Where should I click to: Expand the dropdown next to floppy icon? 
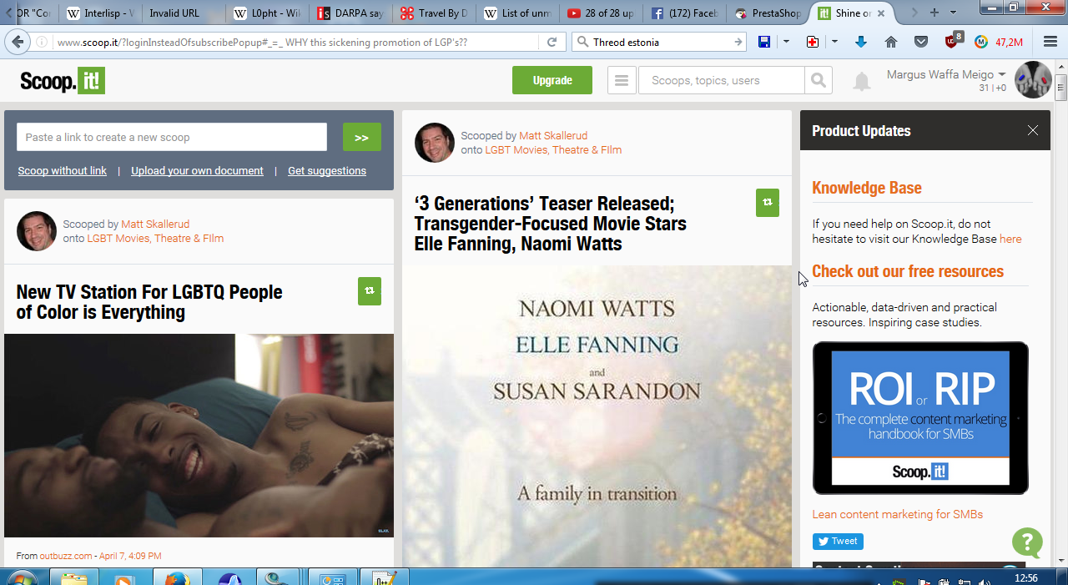[x=786, y=42]
